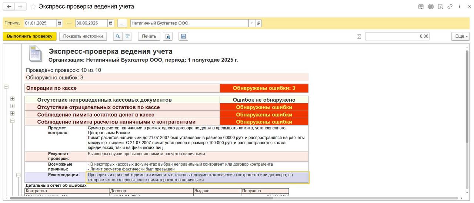Select the 'Обнаружены ошибки: 3' cell
Image resolution: width=474 pixels, height=203 pixels.
[x=264, y=88]
